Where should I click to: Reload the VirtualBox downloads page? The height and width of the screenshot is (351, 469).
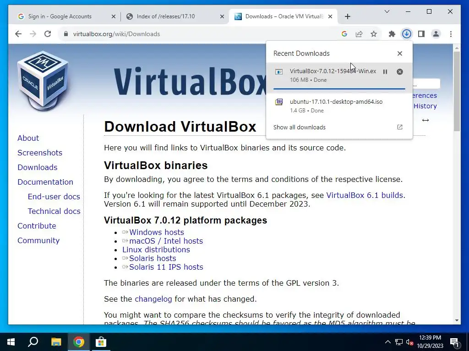tap(48, 34)
